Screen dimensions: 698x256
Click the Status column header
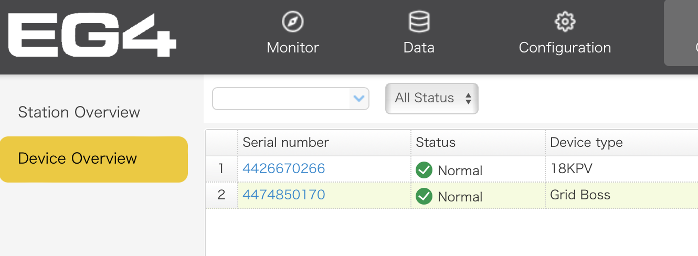pyautogui.click(x=436, y=142)
